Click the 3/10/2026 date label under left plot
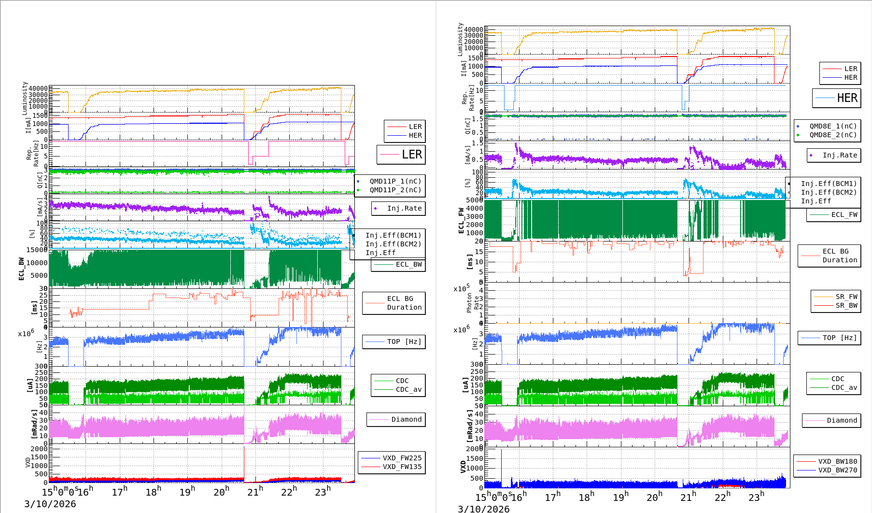The height and width of the screenshot is (513, 872). tap(50, 504)
